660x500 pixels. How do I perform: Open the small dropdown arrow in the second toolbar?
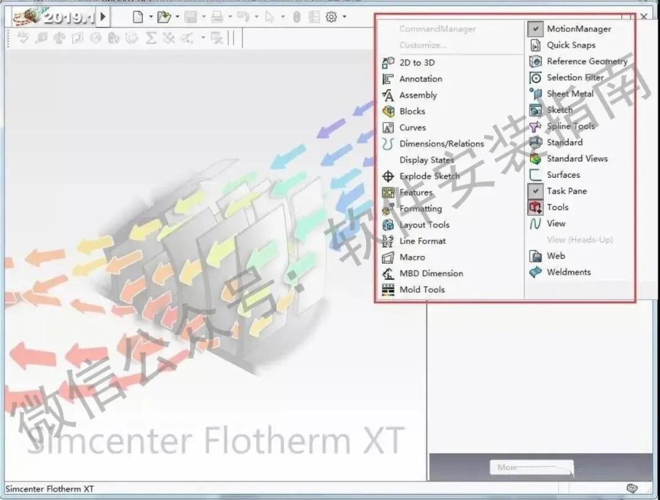pos(203,38)
